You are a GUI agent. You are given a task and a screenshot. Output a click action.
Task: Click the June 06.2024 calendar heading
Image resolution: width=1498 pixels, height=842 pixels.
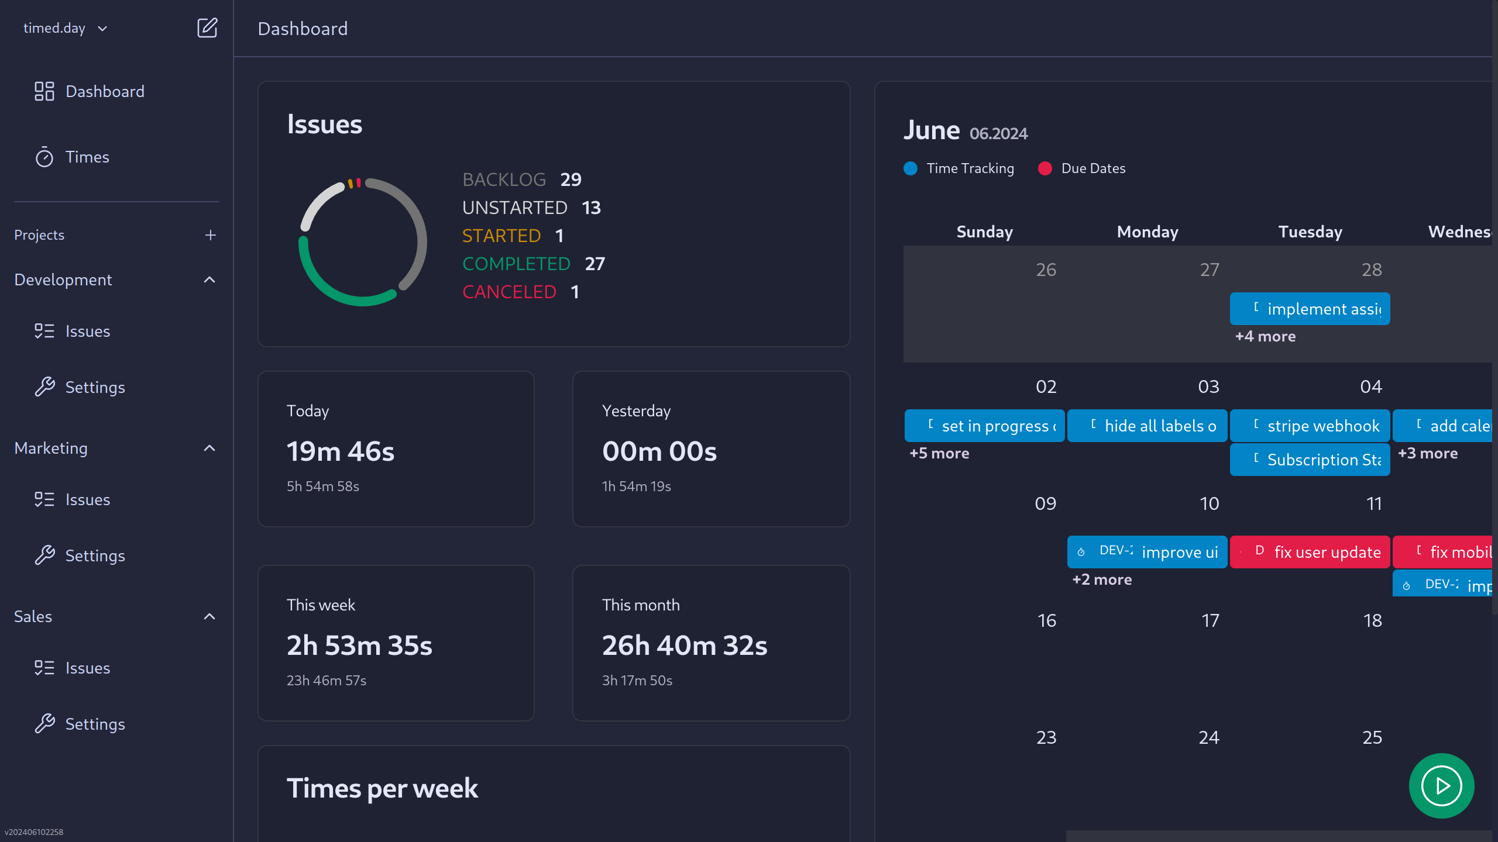[966, 130]
